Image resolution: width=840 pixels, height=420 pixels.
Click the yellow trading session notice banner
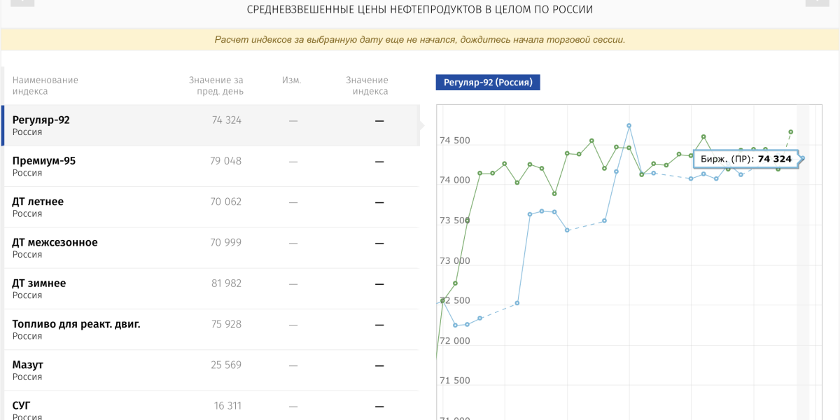[x=420, y=40]
